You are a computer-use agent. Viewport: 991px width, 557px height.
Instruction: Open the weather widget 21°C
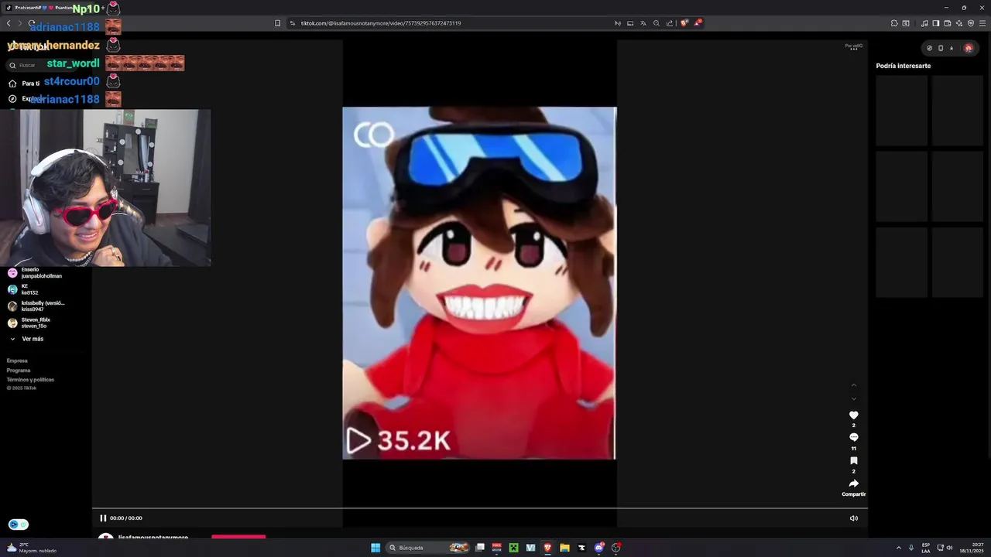pos(31,548)
